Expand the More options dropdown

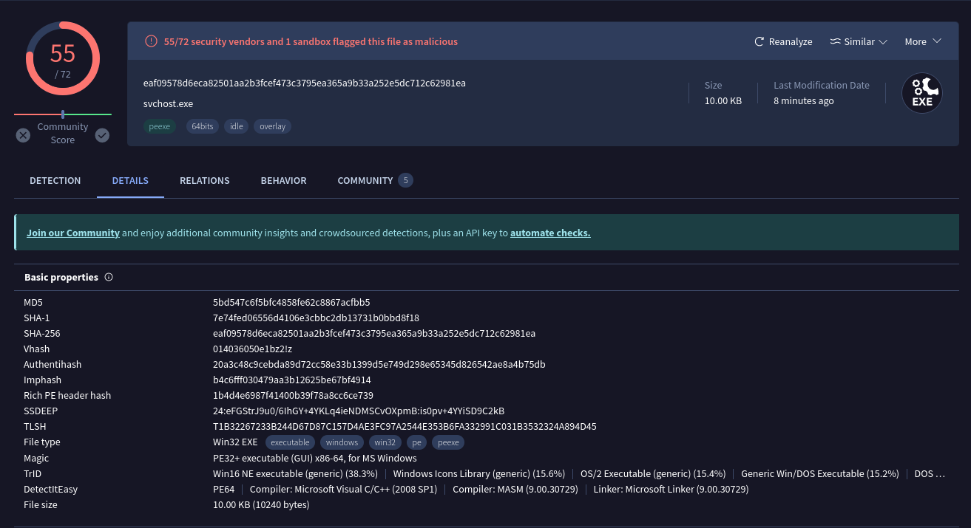[922, 42]
